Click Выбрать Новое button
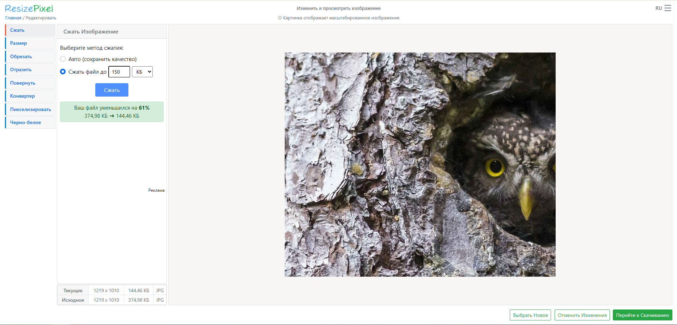The height and width of the screenshot is (325, 677). [x=530, y=315]
